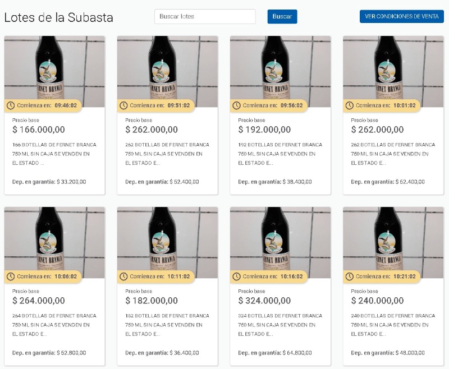Viewport: 449px width, 369px height.
Task: Open the 264 botellas de Fernet Branca description
Action: [54, 325]
